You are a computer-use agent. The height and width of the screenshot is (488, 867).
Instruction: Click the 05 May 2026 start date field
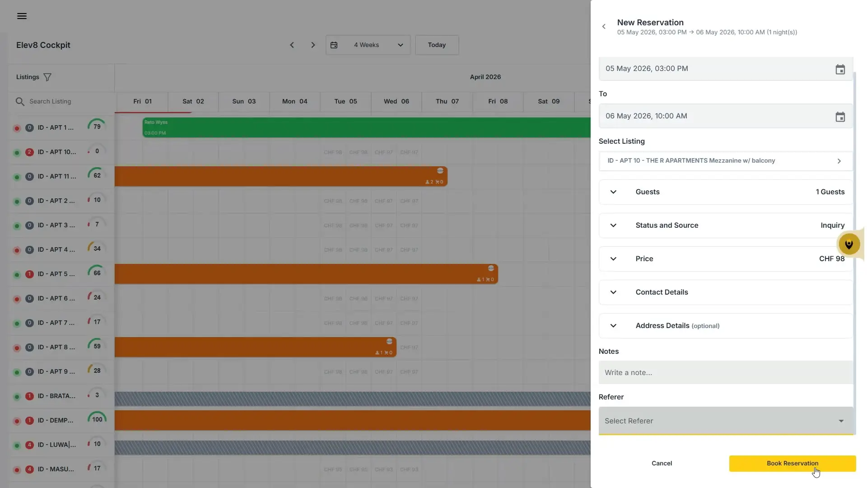pyautogui.click(x=725, y=69)
